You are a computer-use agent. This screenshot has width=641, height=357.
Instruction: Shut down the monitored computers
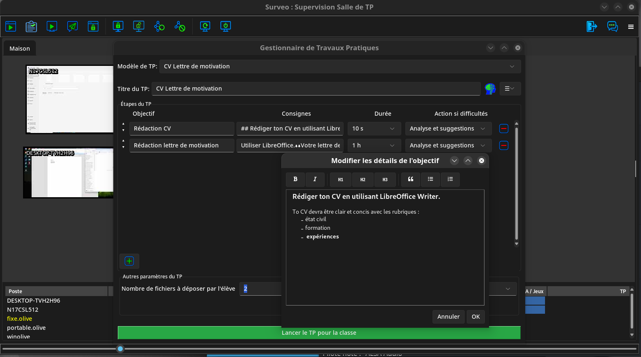(225, 26)
